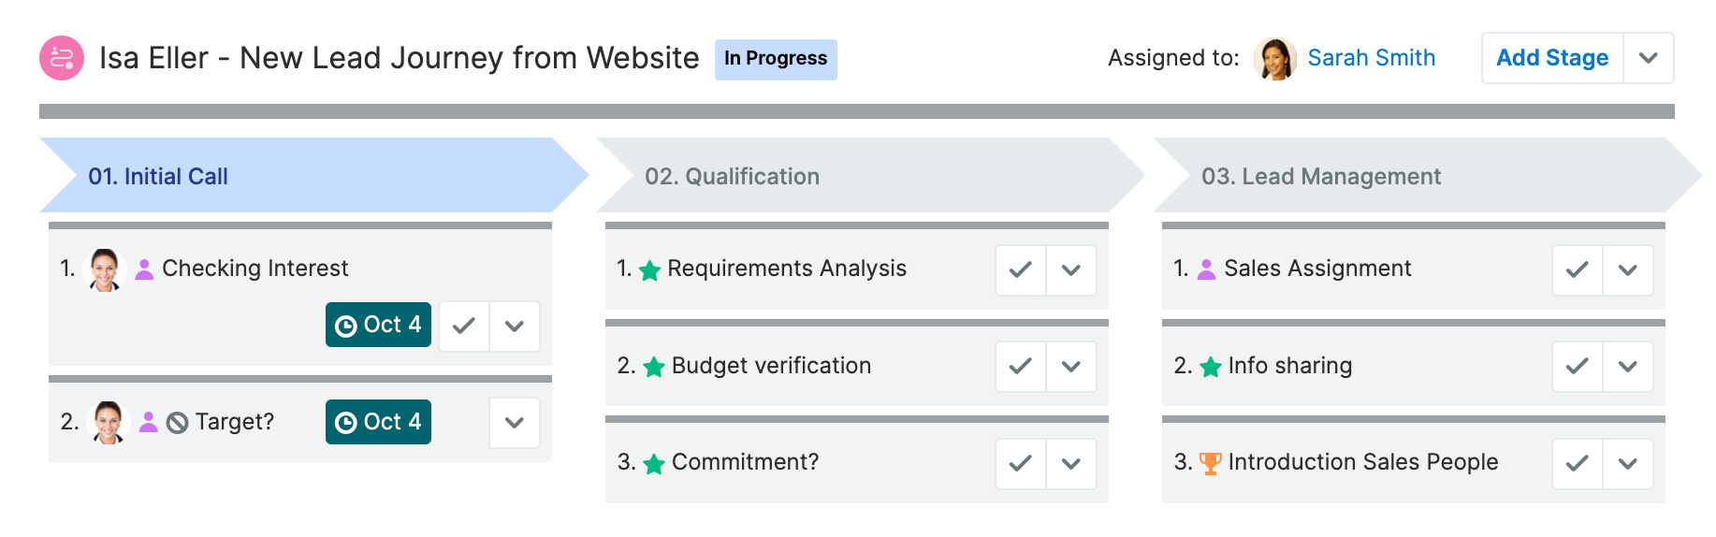Click the green star on Info sharing
The width and height of the screenshot is (1716, 537).
1211,367
